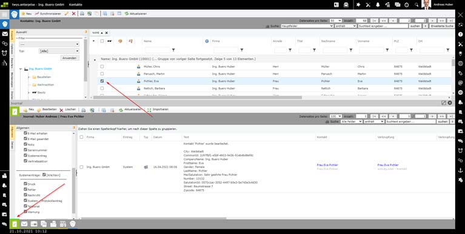Toggle the Fehler system entry checkbox
Viewport: 465px width, 234px height.
click(25, 189)
